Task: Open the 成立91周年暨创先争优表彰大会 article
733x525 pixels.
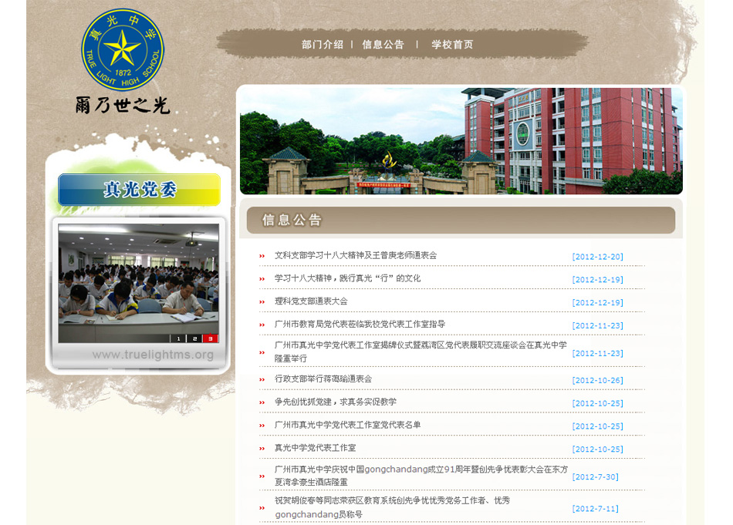Action: point(421,476)
